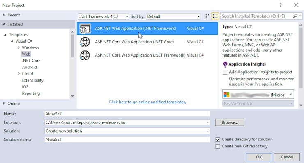Image resolution: width=304 pixels, height=163 pixels.
Task: Click the template tree scrollbar up arrow
Action: (x=73, y=32)
